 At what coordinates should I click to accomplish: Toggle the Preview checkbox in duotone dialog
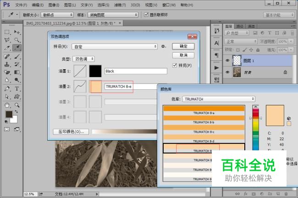point(175,66)
